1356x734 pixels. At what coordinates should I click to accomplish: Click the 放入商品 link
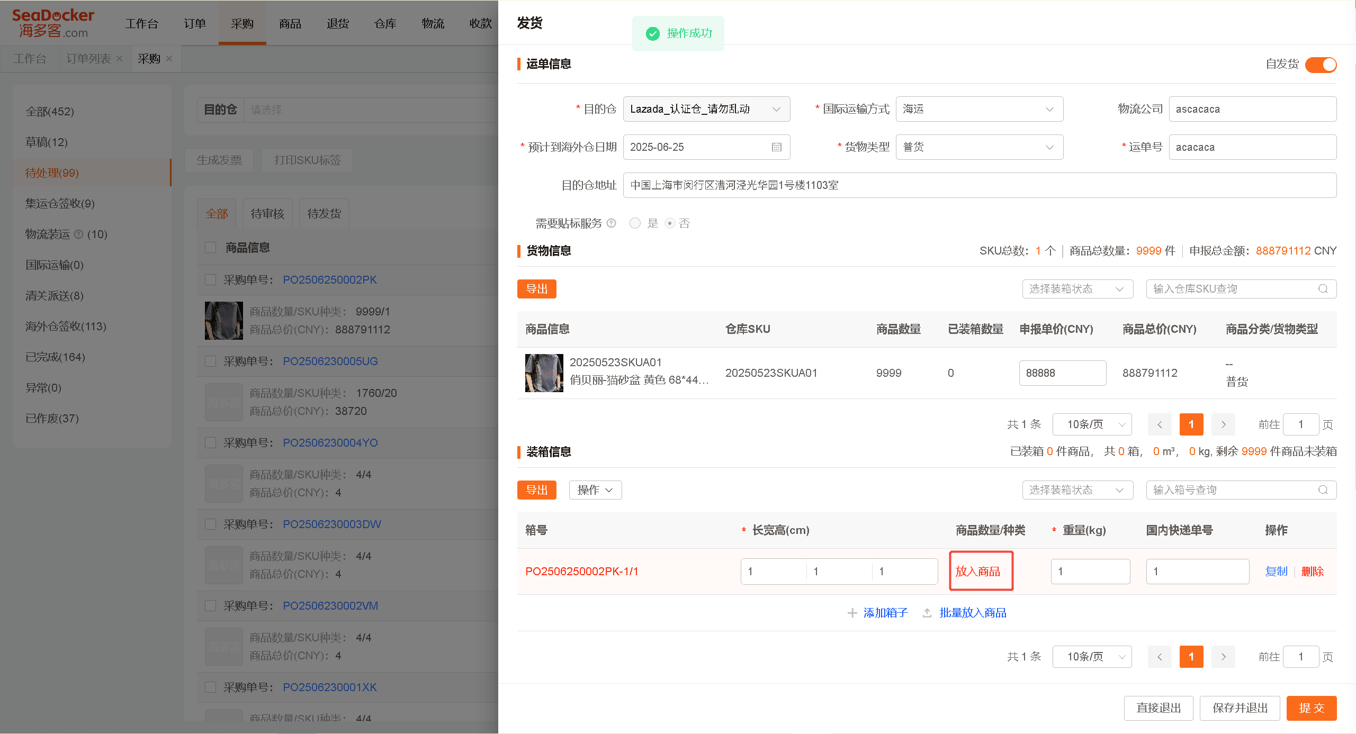click(x=977, y=572)
